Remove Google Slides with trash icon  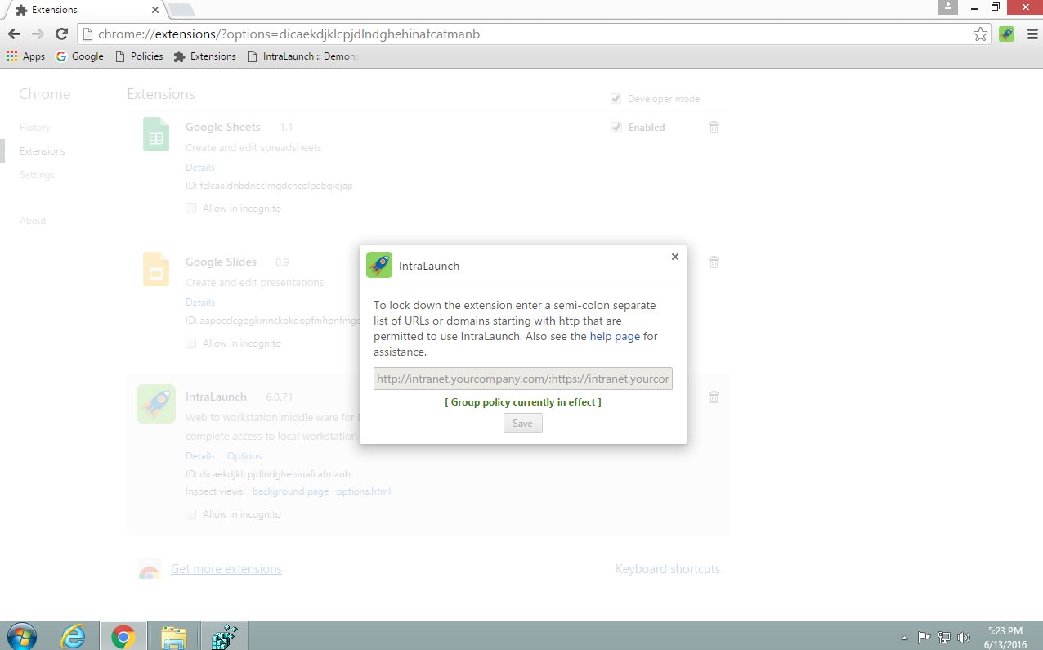pyautogui.click(x=714, y=262)
